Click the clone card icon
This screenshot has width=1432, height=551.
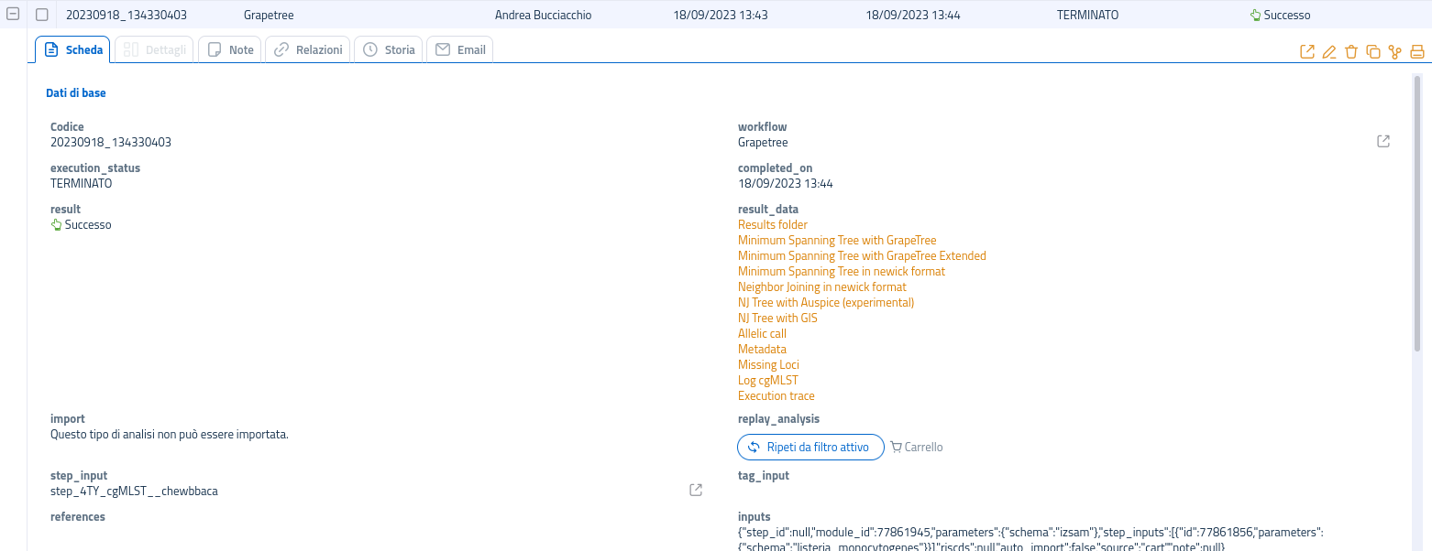coord(1373,52)
